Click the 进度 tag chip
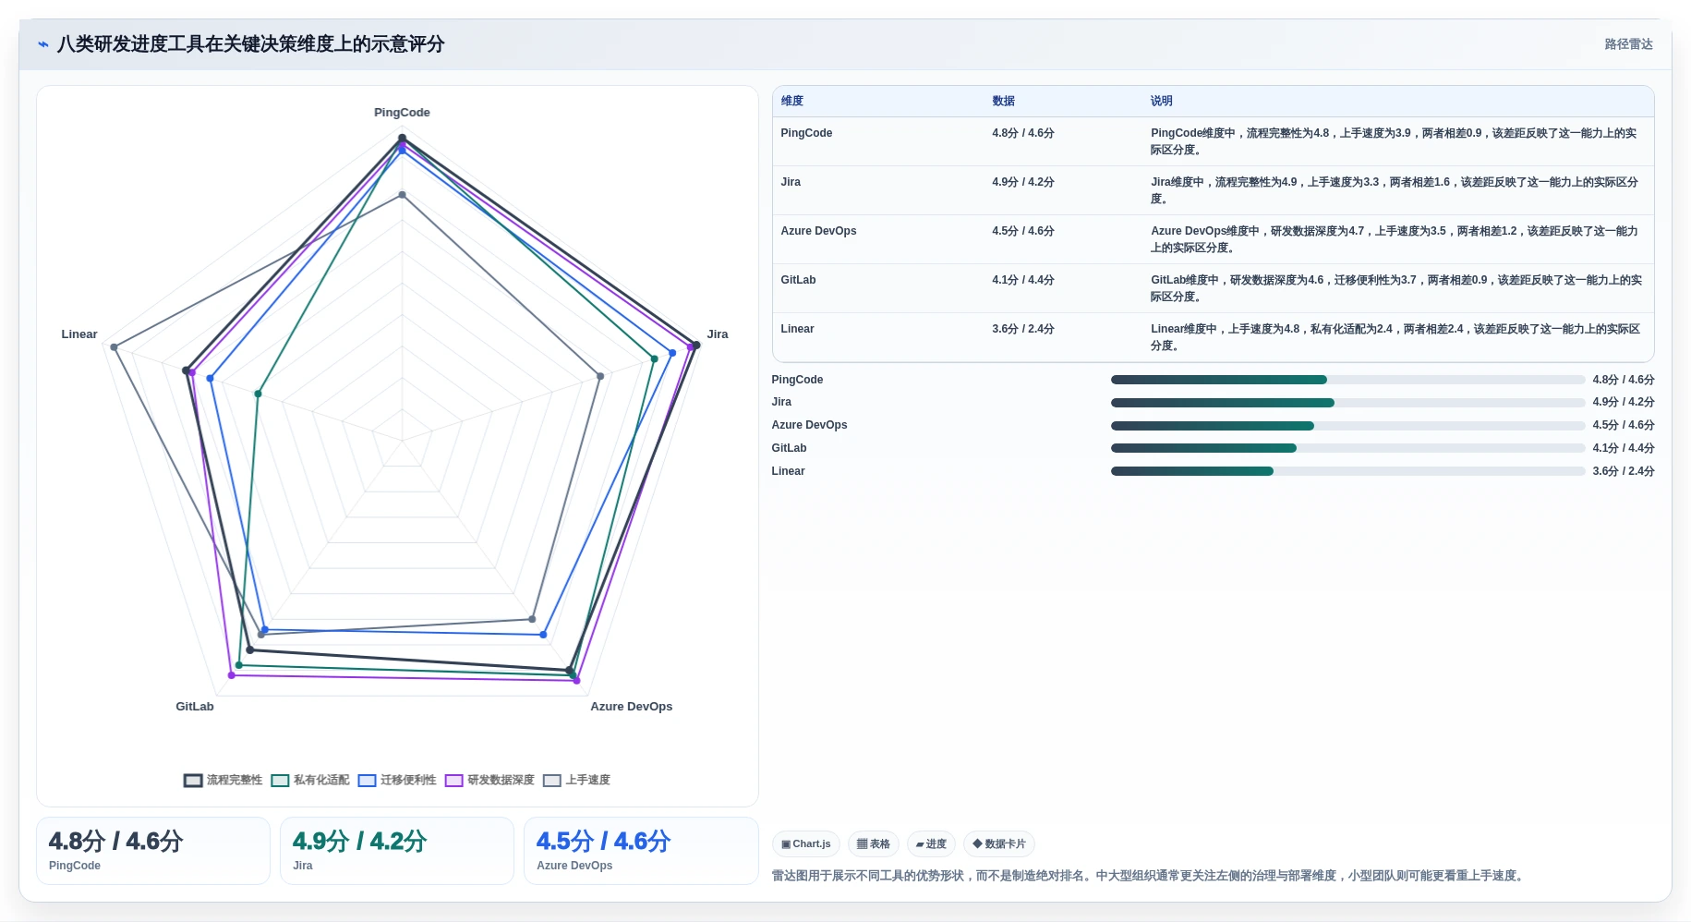 pyautogui.click(x=931, y=843)
